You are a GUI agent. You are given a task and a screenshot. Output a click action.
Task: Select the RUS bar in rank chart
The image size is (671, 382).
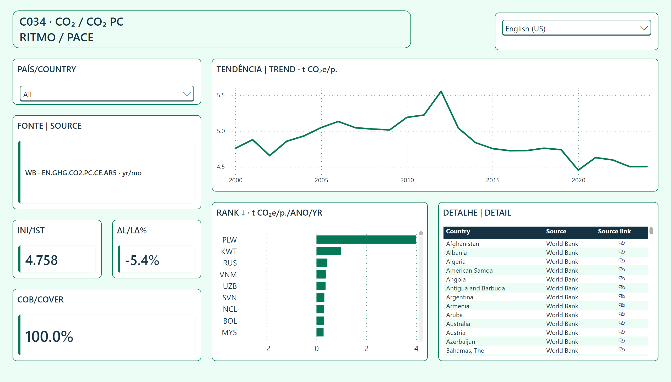(x=322, y=263)
